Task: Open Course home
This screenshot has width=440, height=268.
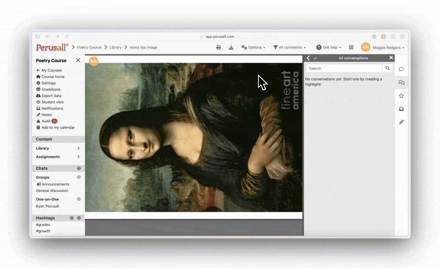Action: click(50, 77)
